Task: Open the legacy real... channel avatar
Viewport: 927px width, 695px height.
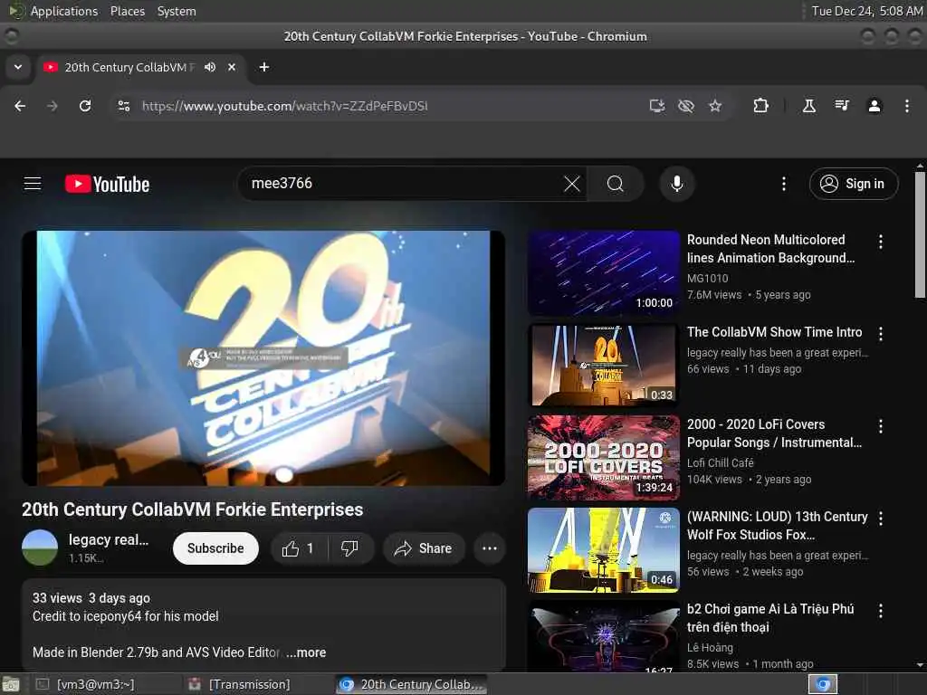Action: [x=40, y=547]
